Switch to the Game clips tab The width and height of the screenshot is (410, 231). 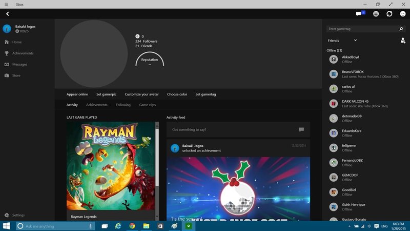coord(147,105)
